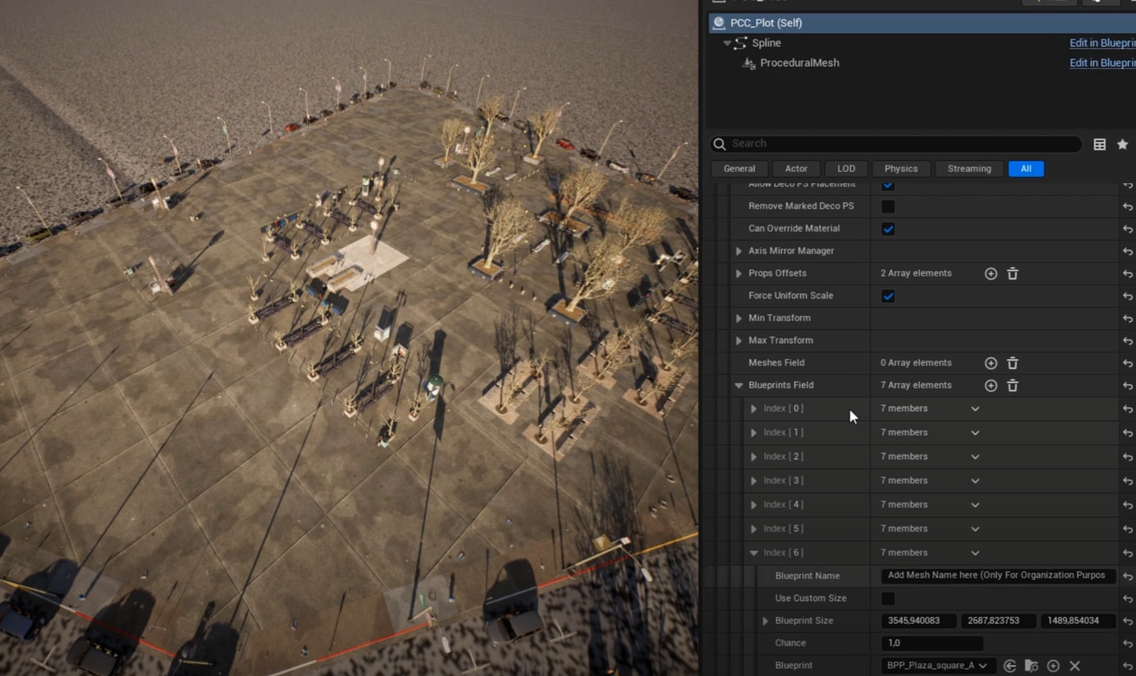Expand the Axis Mirror Manager section

tap(739, 251)
